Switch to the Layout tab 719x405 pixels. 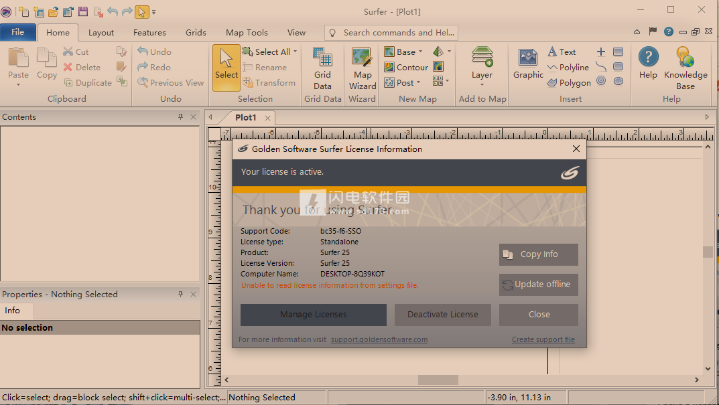(x=101, y=31)
